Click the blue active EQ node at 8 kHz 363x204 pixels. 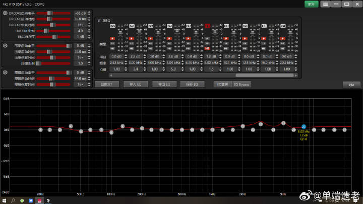point(304,126)
